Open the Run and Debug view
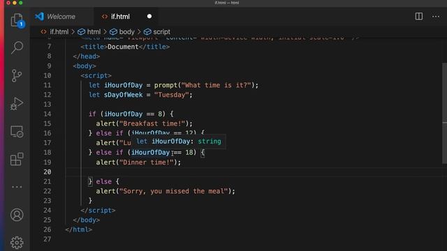This screenshot has width=447, height=251. pos(17,104)
